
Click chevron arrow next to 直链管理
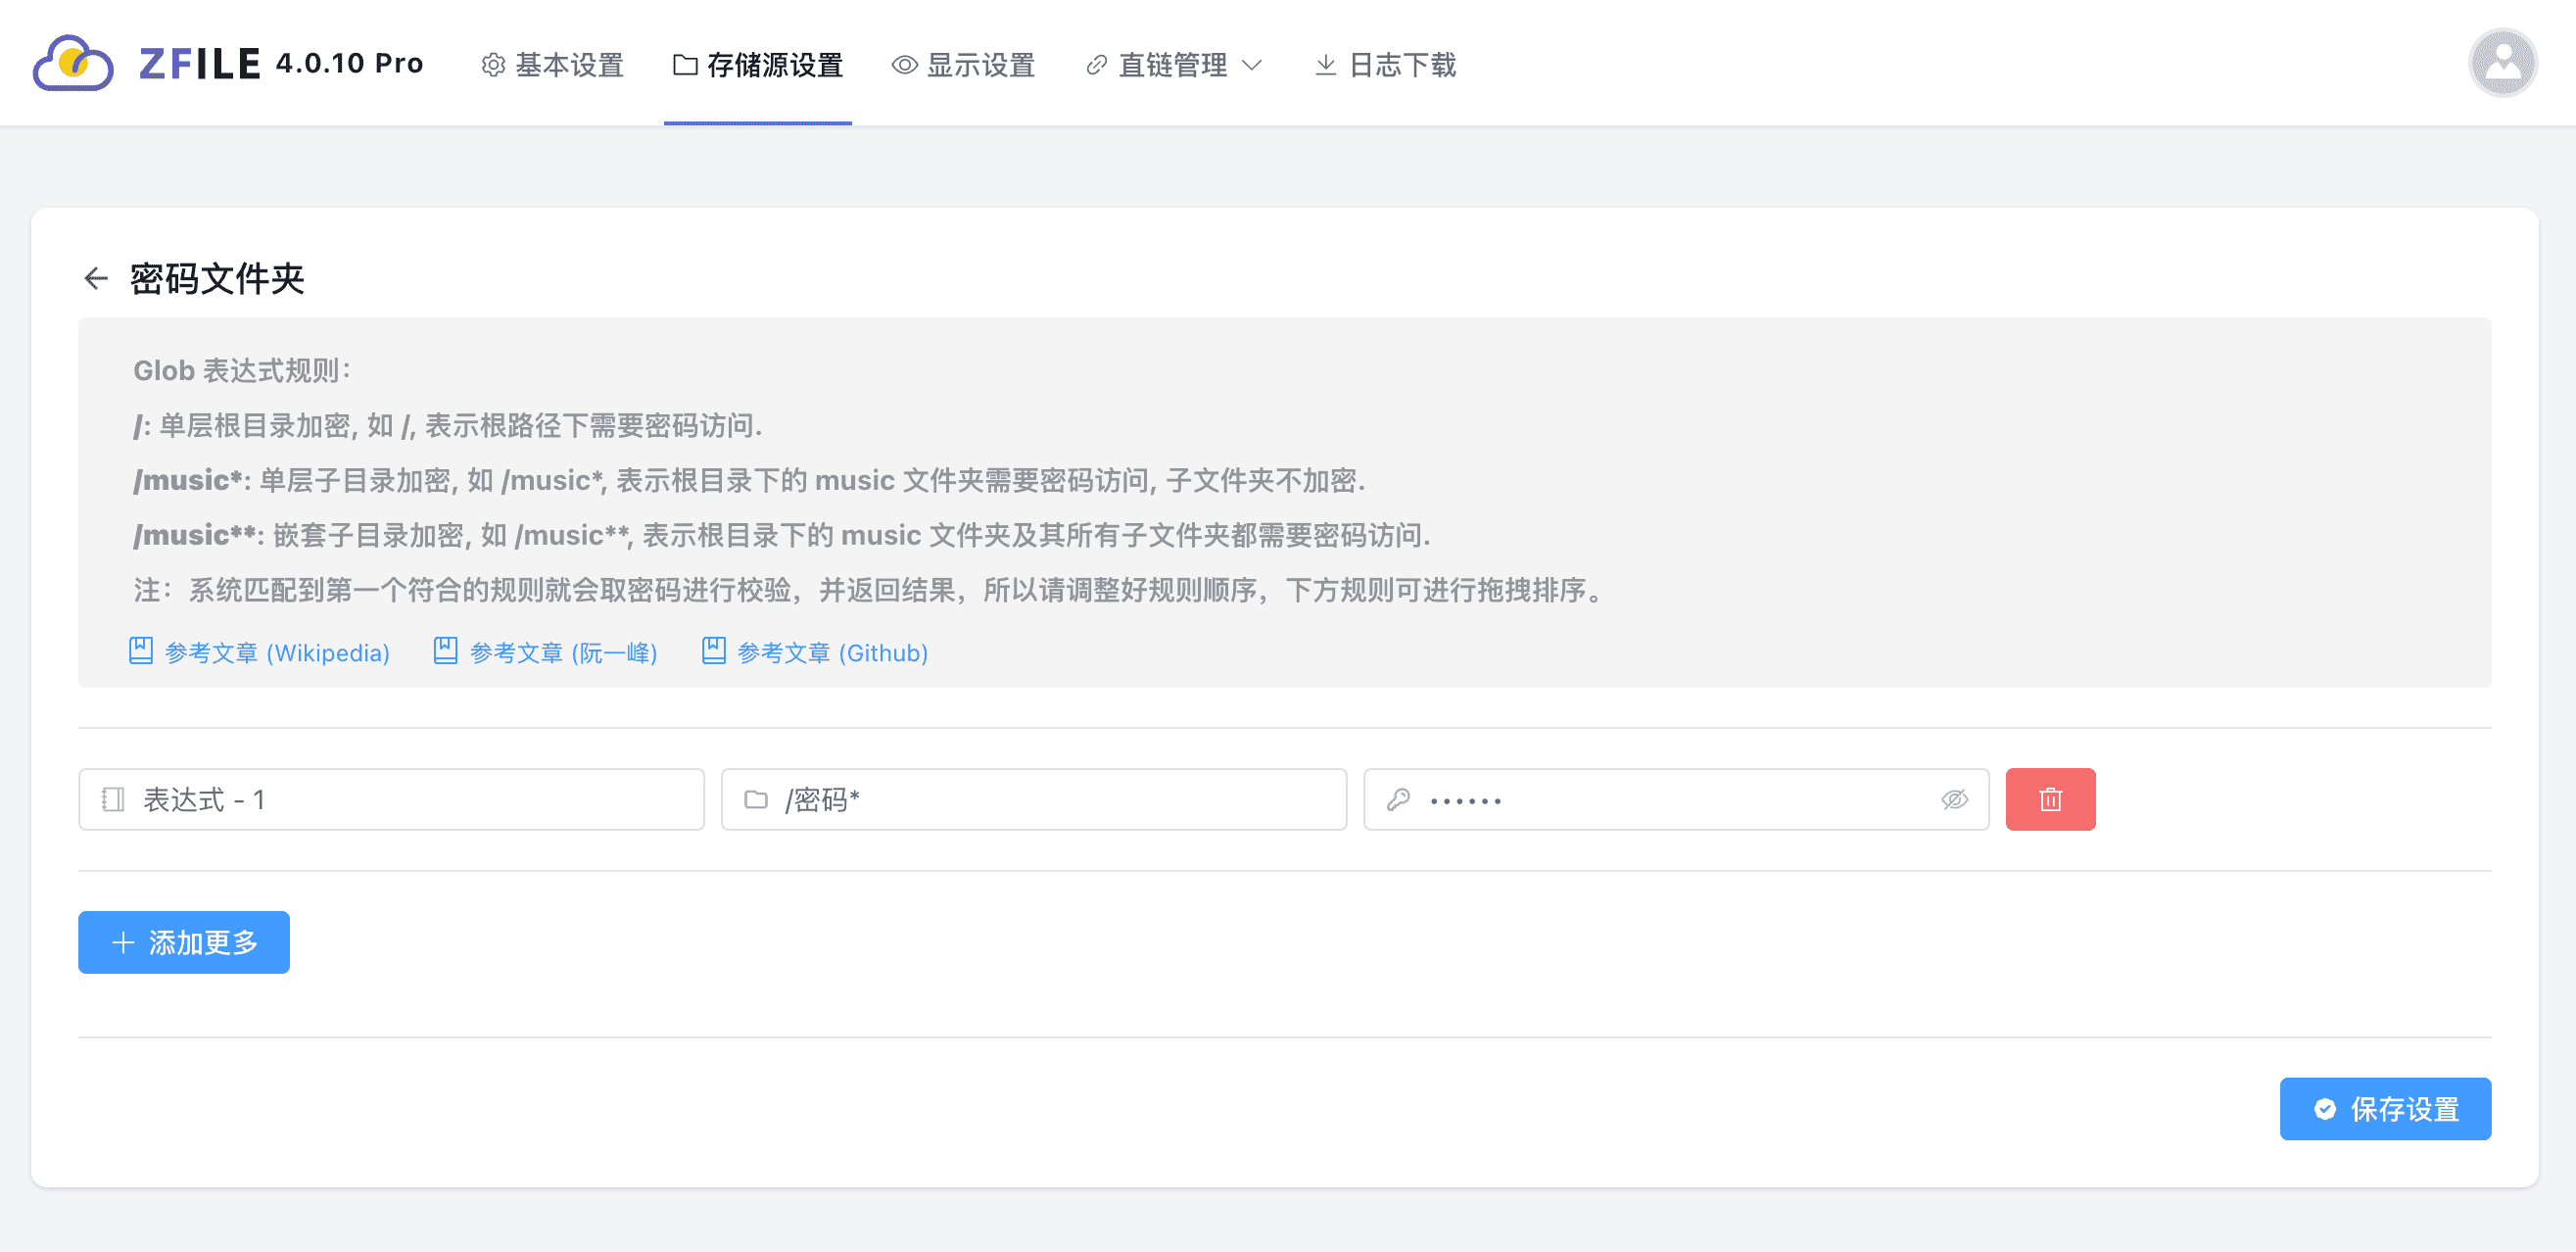coord(1252,65)
